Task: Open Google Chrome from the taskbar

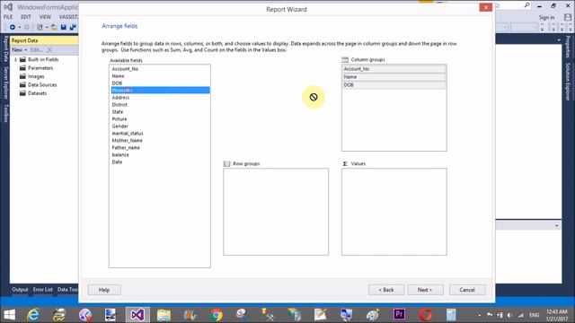Action: [x=217, y=315]
